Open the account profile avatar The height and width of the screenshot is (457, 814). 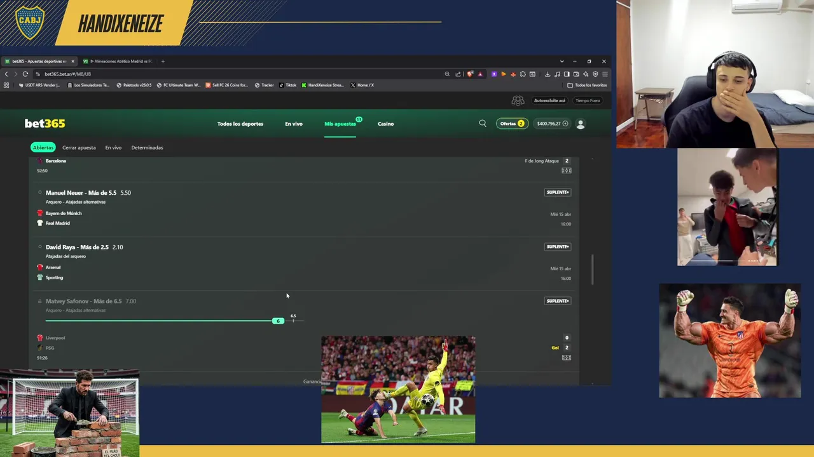(580, 124)
